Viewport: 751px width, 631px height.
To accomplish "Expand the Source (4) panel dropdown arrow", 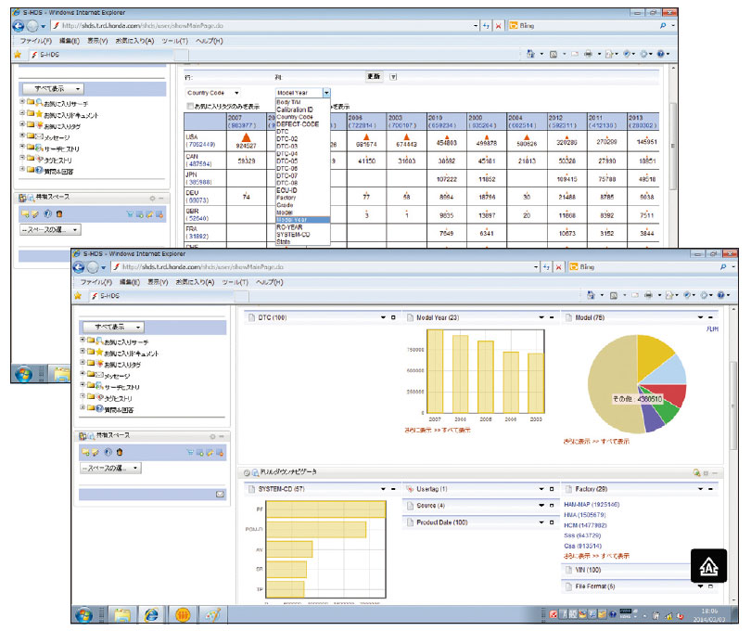I will coord(541,506).
